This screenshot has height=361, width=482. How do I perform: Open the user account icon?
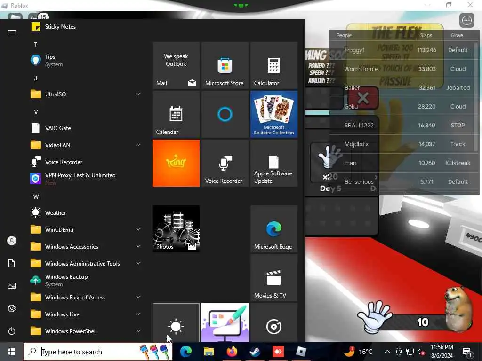coord(12,241)
